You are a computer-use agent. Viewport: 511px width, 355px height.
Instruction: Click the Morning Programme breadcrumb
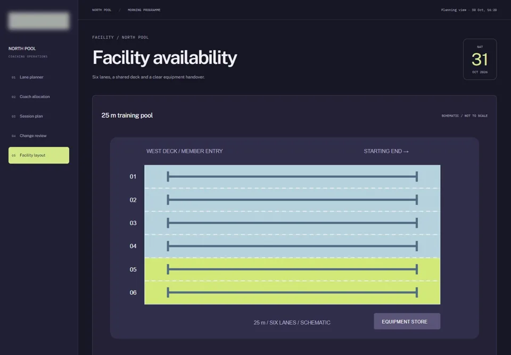coord(144,10)
